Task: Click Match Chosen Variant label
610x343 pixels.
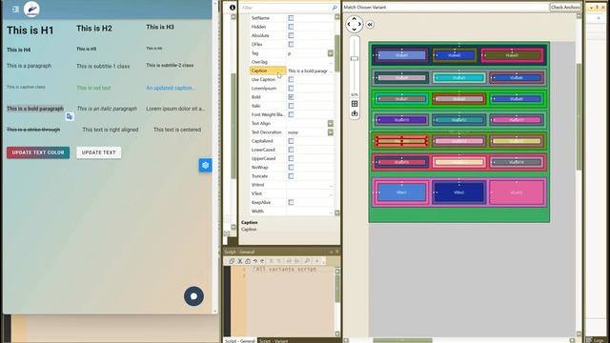Action: click(x=365, y=7)
